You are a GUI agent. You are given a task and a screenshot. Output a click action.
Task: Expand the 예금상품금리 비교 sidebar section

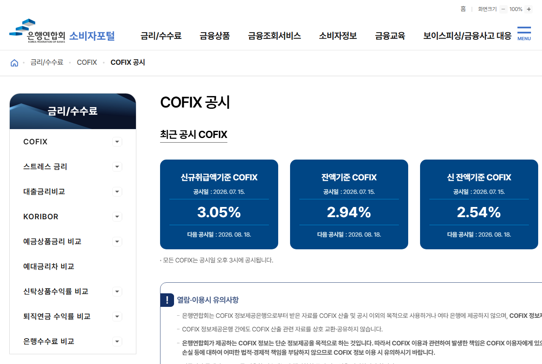click(x=117, y=242)
